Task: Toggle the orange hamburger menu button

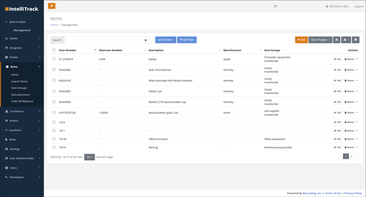Action: pos(52,6)
